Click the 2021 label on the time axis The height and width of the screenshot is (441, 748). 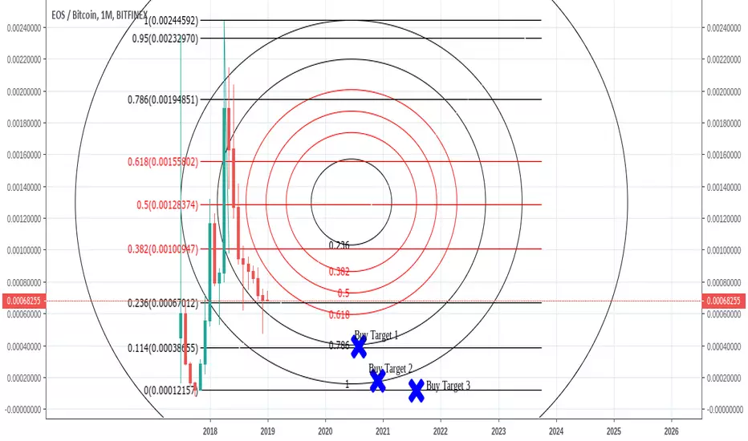(383, 431)
